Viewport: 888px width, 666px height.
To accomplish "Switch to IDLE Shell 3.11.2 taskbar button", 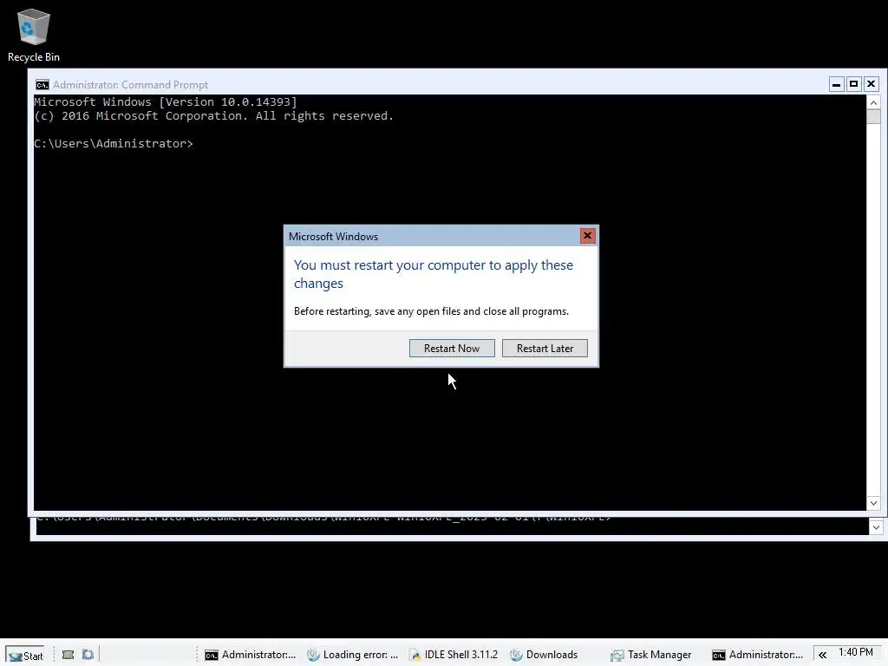I will coord(454,655).
